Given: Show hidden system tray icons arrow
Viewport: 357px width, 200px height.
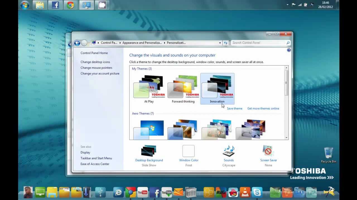Looking at the screenshot, I should pos(288,5).
